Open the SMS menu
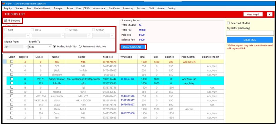Screen dimensions: 276x124 point(151,9)
